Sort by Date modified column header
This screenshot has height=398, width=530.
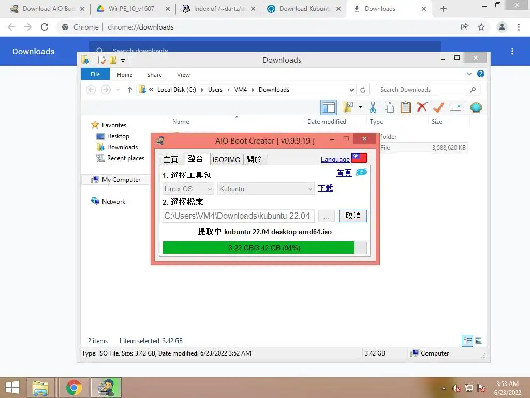pyautogui.click(x=327, y=121)
